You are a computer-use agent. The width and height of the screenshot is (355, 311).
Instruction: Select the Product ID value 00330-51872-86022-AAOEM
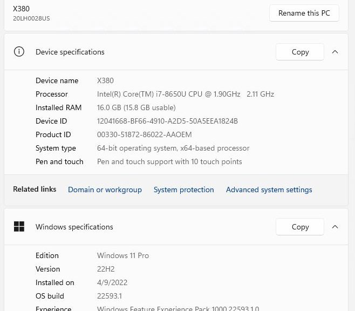(x=145, y=134)
